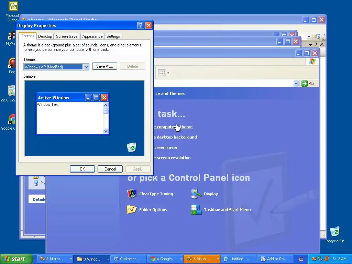Open Visual Studio toolbar combo dropdown arrow

click(309, 37)
